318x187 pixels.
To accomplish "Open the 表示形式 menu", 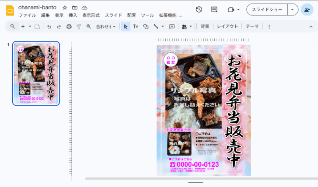I will (91, 15).
